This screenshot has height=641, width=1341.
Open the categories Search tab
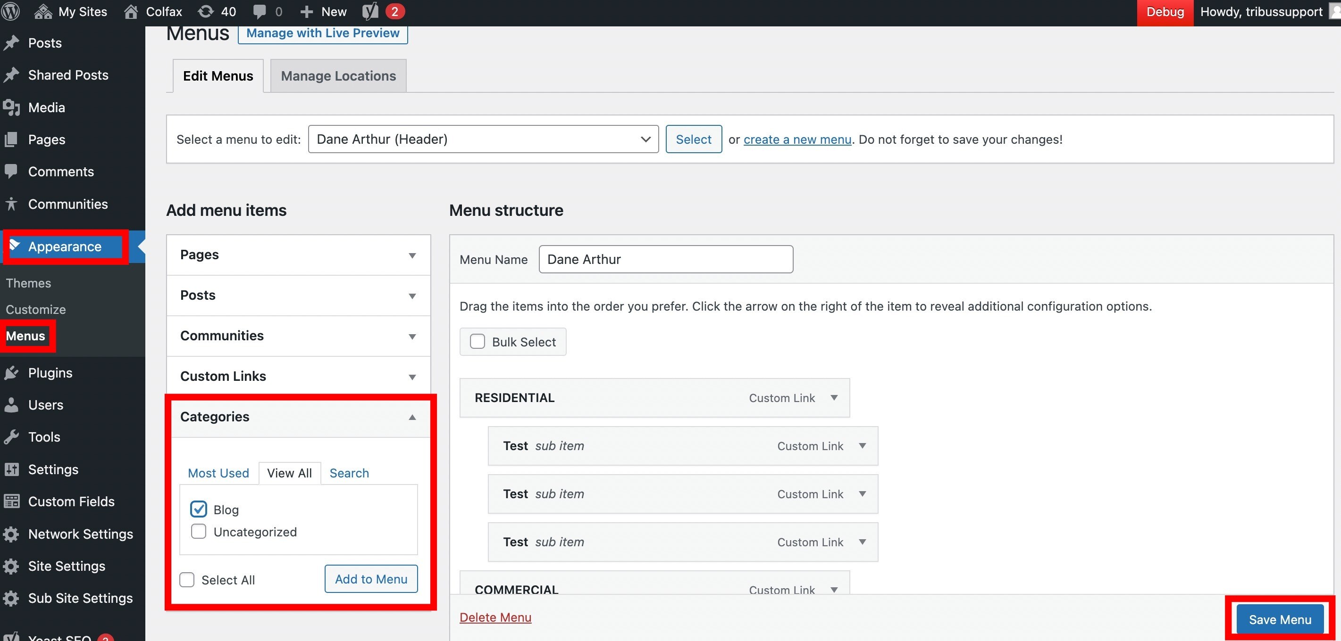tap(349, 473)
